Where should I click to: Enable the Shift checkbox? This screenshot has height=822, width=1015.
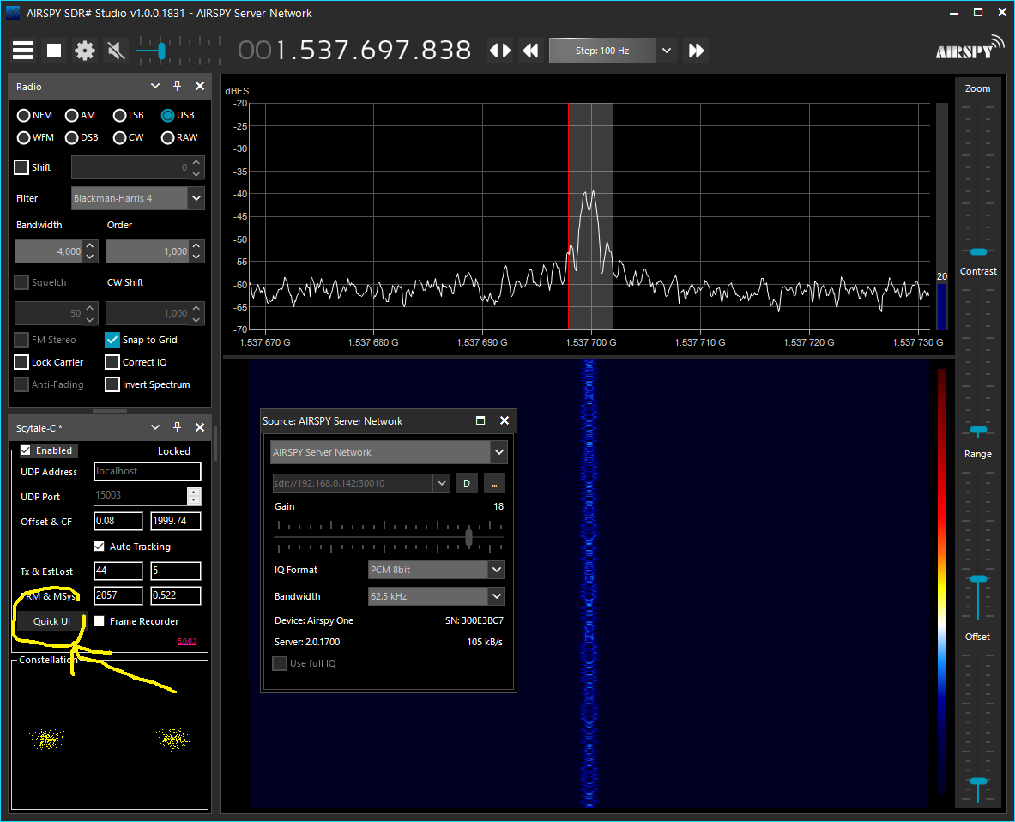[22, 167]
